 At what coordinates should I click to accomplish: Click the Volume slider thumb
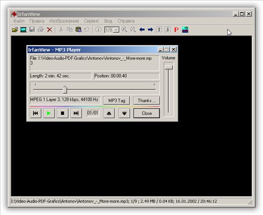tap(168, 67)
